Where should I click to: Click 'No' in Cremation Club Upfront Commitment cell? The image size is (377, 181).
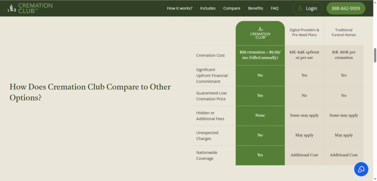(x=260, y=75)
